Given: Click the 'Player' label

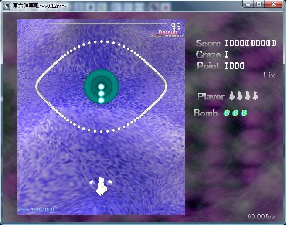Looking at the screenshot, I should 211,96.
